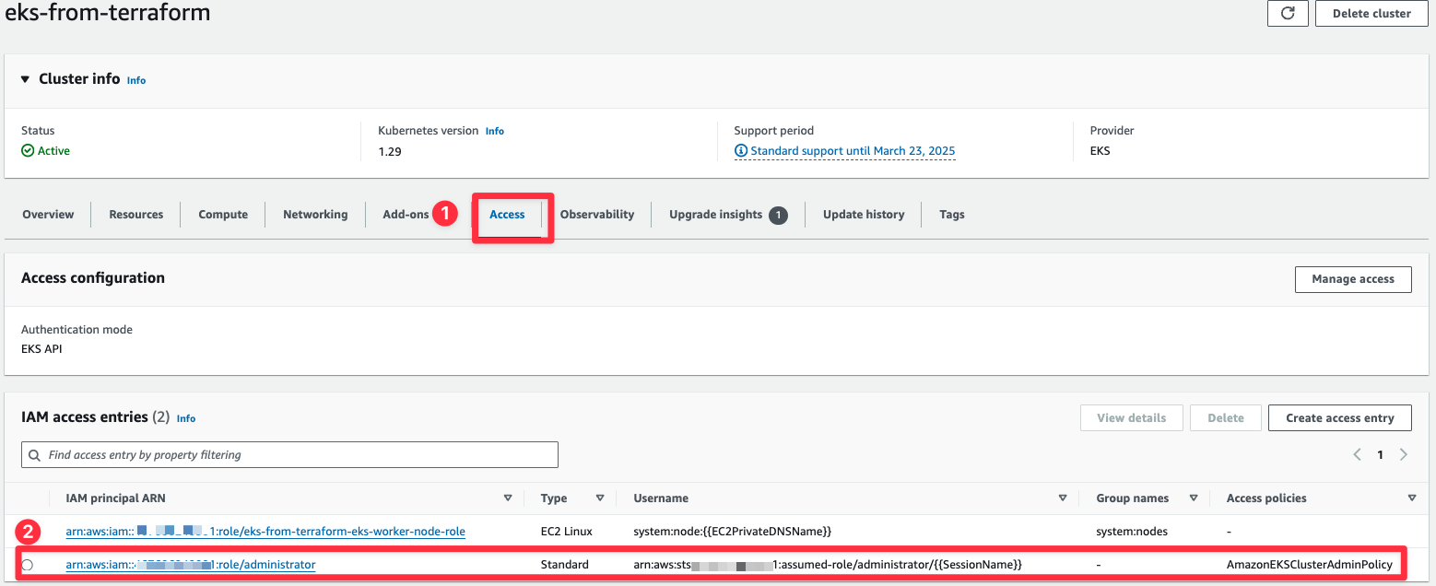The height and width of the screenshot is (586, 1436).
Task: Click the AmazonEKSClusterAdminPolicy cell
Action: 1309,565
